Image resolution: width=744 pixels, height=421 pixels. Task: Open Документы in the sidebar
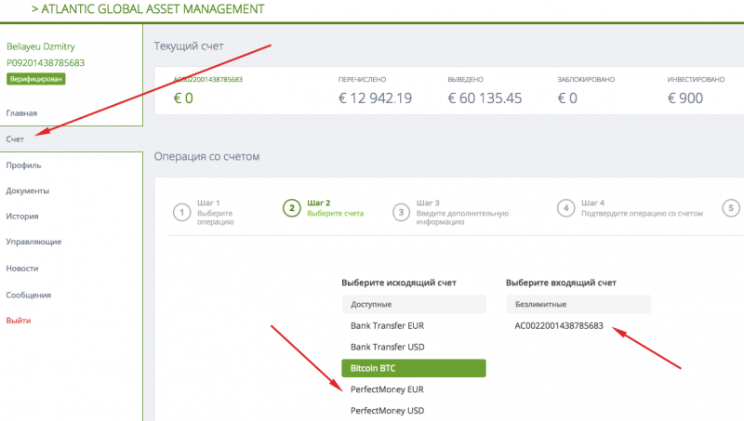[28, 191]
